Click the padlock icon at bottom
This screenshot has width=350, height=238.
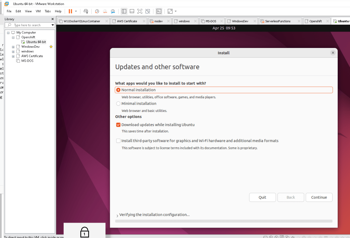85,232
